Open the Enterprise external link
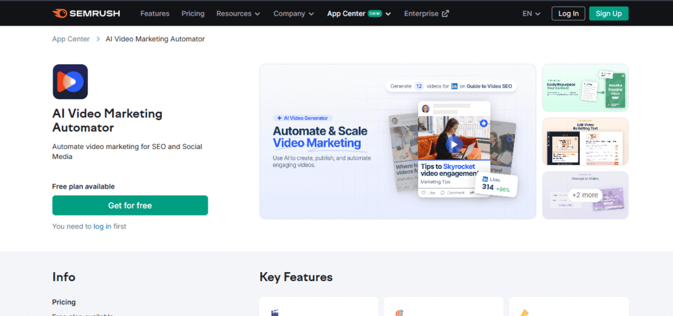The image size is (673, 316). (x=426, y=13)
